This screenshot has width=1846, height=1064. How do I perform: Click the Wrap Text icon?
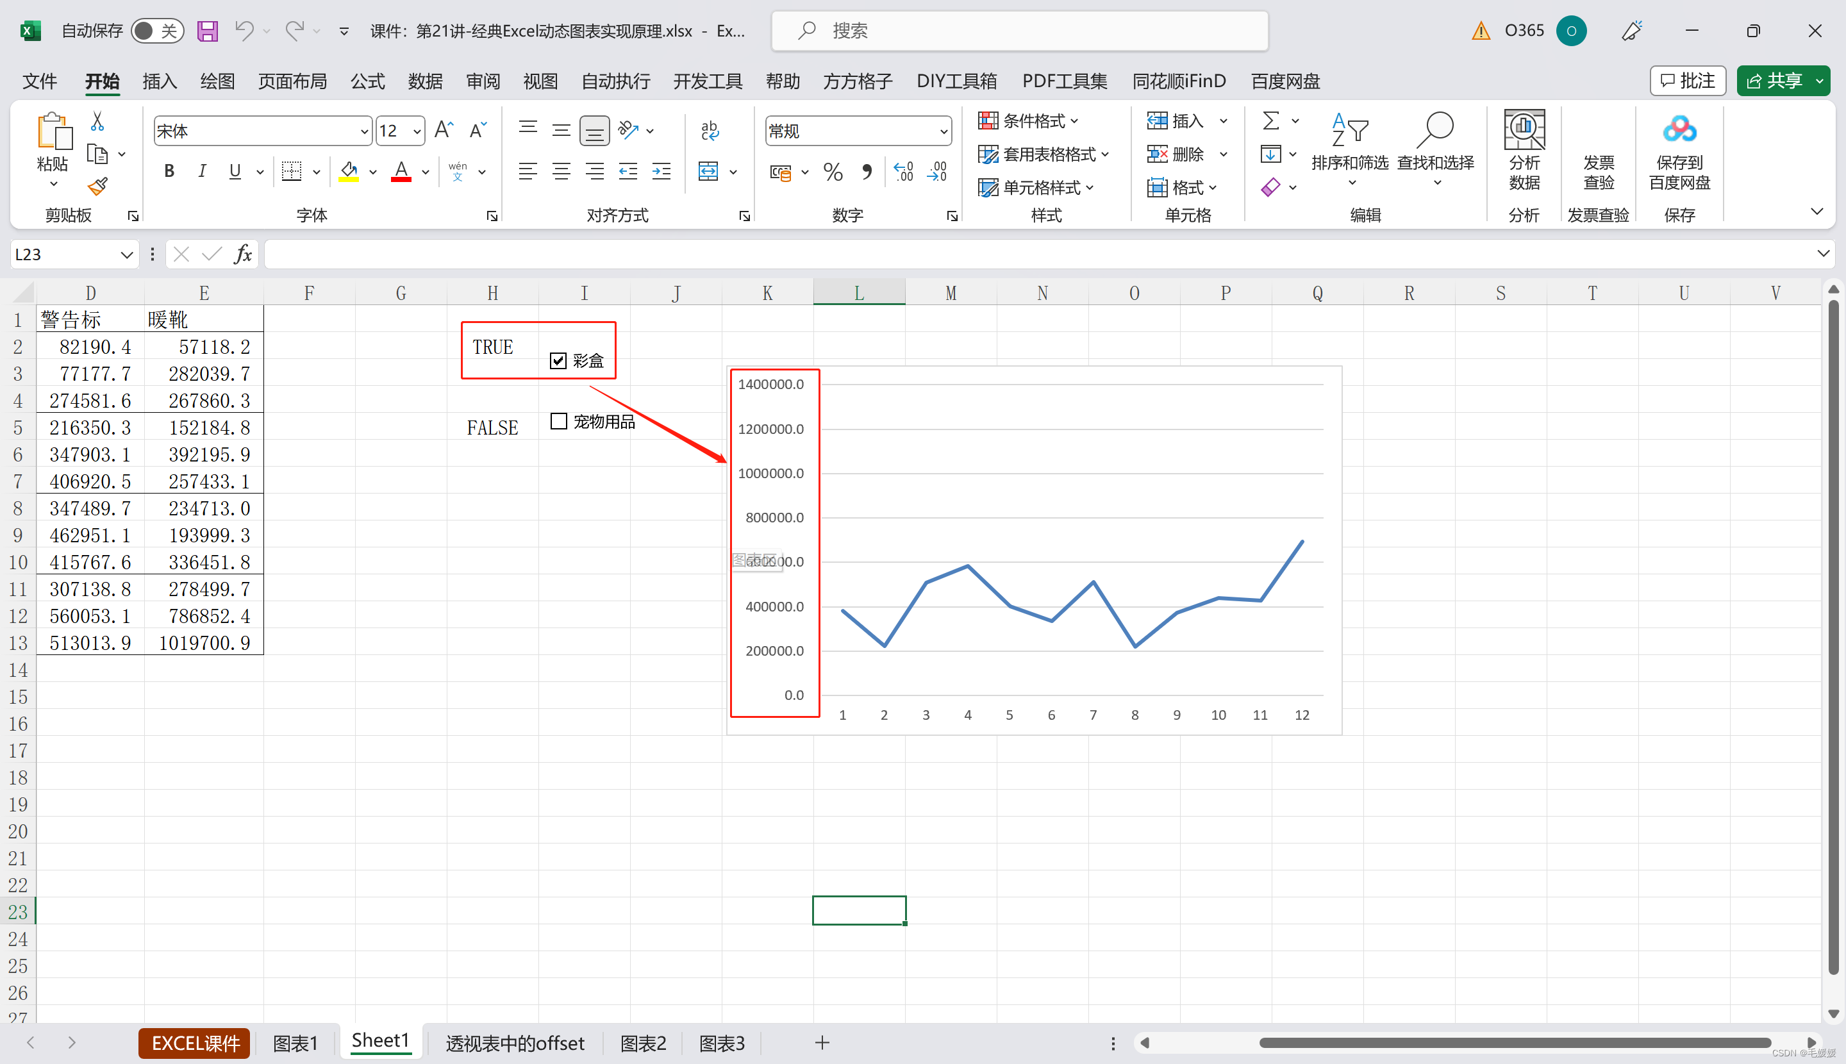click(709, 131)
